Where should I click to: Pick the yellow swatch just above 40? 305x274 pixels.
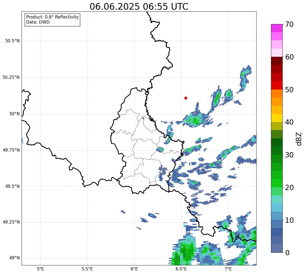[277, 118]
